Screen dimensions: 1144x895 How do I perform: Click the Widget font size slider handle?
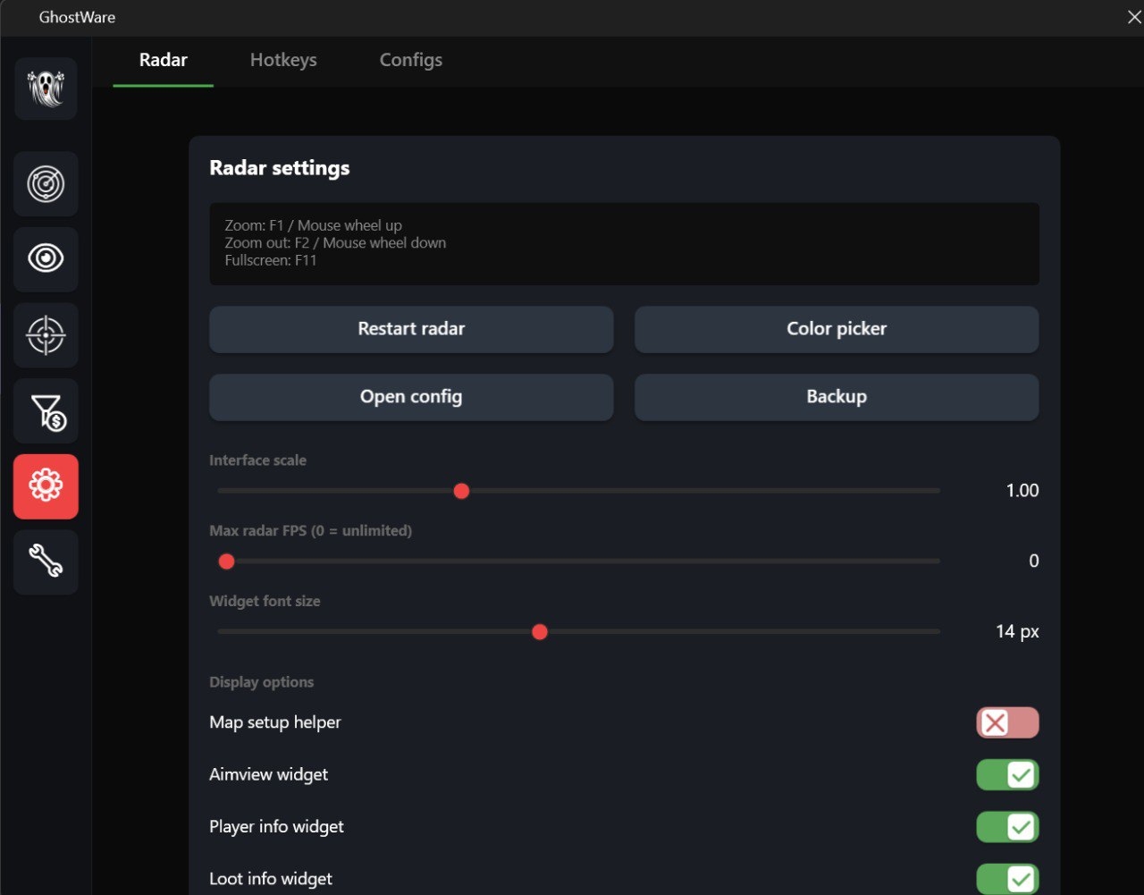click(x=539, y=632)
